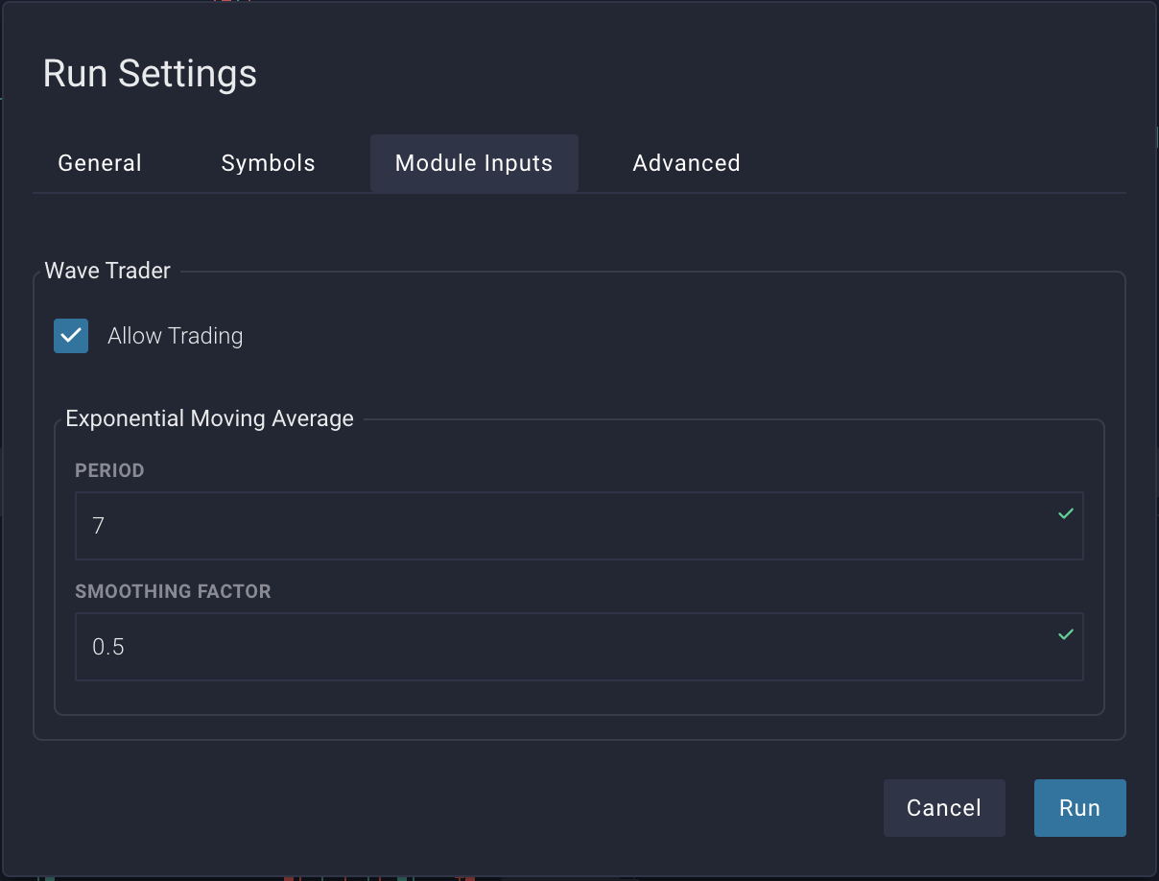Click the Exponential Moving Average group heading
This screenshot has width=1159, height=881.
(209, 418)
